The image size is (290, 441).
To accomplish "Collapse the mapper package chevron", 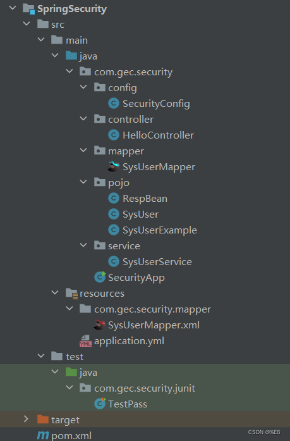I will 83,150.
